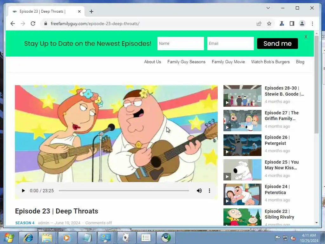Submit with Send me button
Screen dimensions: 325x244
(x=277, y=44)
